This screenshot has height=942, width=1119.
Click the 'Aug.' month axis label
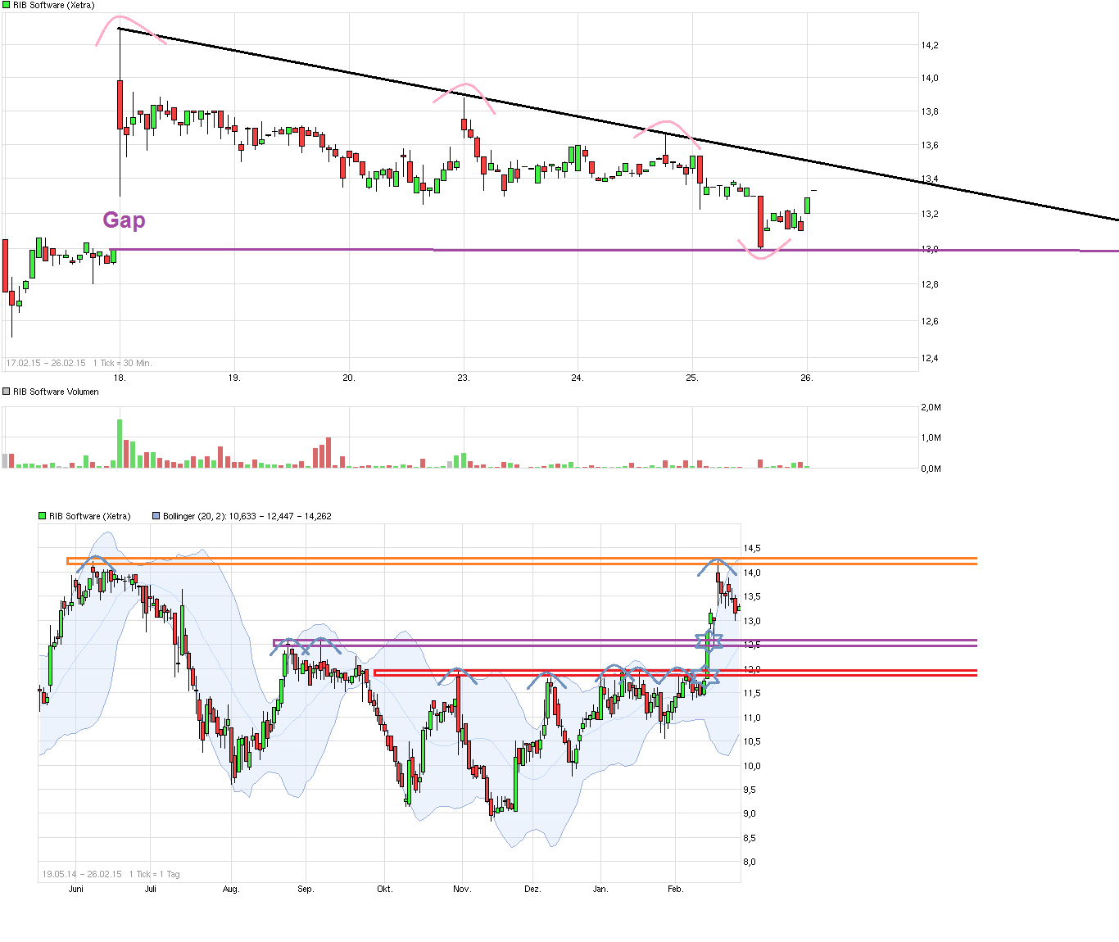[231, 889]
